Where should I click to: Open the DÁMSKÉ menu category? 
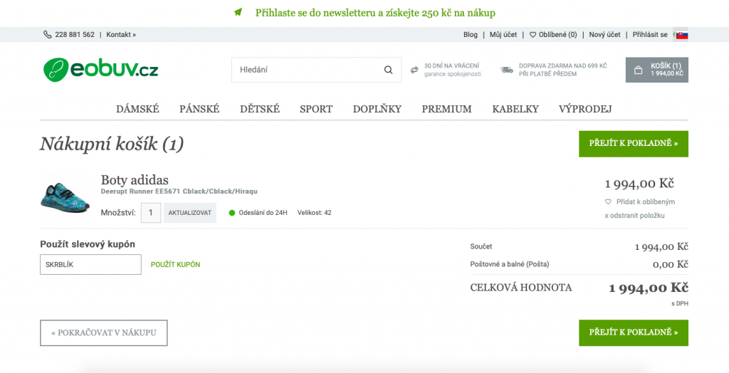point(137,110)
